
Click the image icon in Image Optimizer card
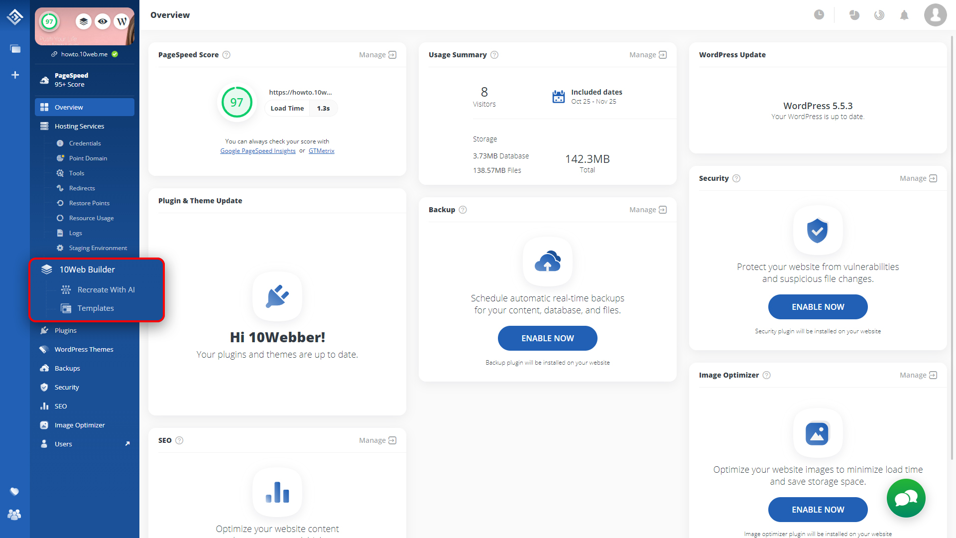click(818, 433)
